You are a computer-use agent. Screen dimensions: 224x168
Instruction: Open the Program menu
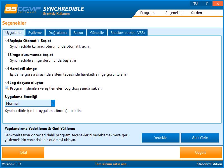coord(147,13)
